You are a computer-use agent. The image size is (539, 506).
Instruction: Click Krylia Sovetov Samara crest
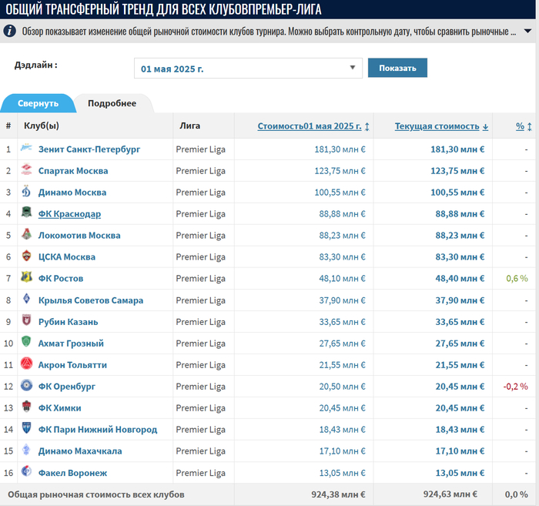click(x=26, y=300)
